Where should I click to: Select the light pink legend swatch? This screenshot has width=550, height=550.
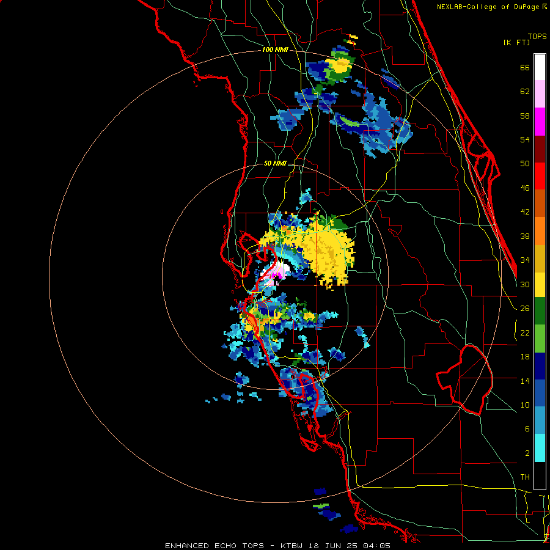click(540, 94)
